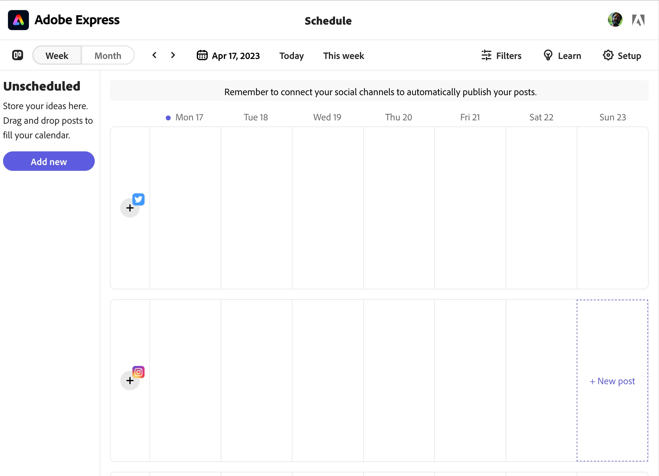Go to the next week arrow
The width and height of the screenshot is (659, 476).
(x=173, y=55)
